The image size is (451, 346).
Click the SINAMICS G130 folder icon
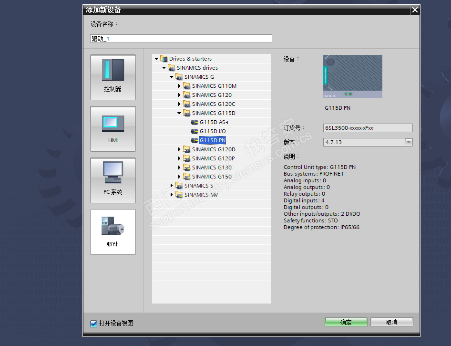coord(187,168)
